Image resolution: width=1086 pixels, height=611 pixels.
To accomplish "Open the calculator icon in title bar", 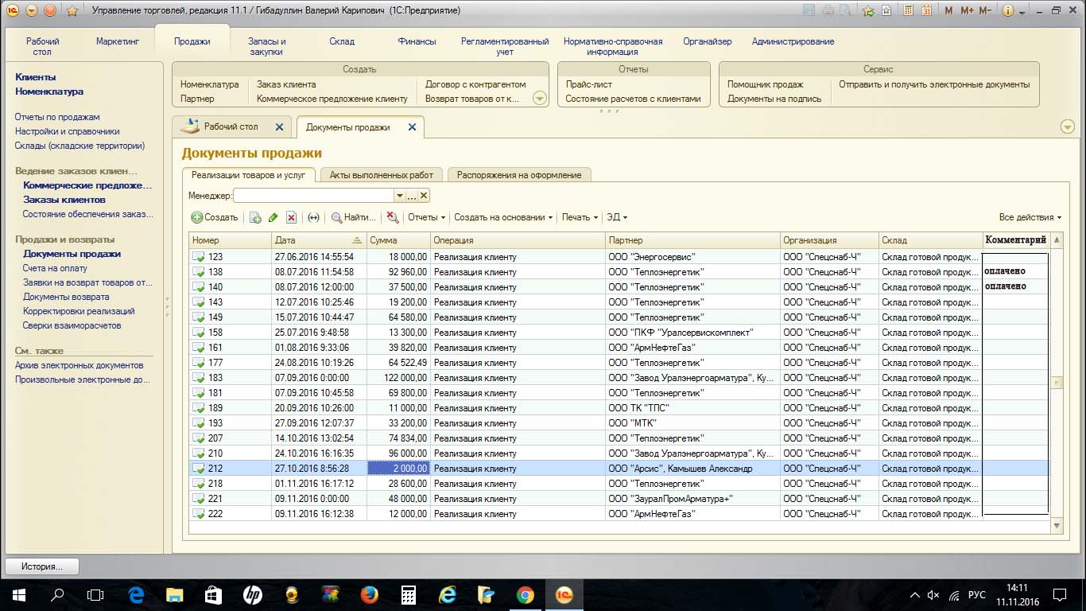I will 909,11.
